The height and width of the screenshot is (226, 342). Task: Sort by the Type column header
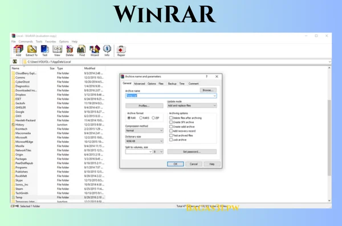point(60,68)
